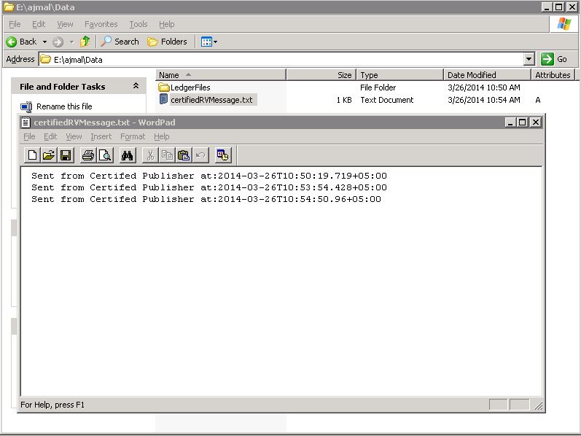Save the document with the floppy icon
The width and height of the screenshot is (581, 436).
pyautogui.click(x=66, y=155)
